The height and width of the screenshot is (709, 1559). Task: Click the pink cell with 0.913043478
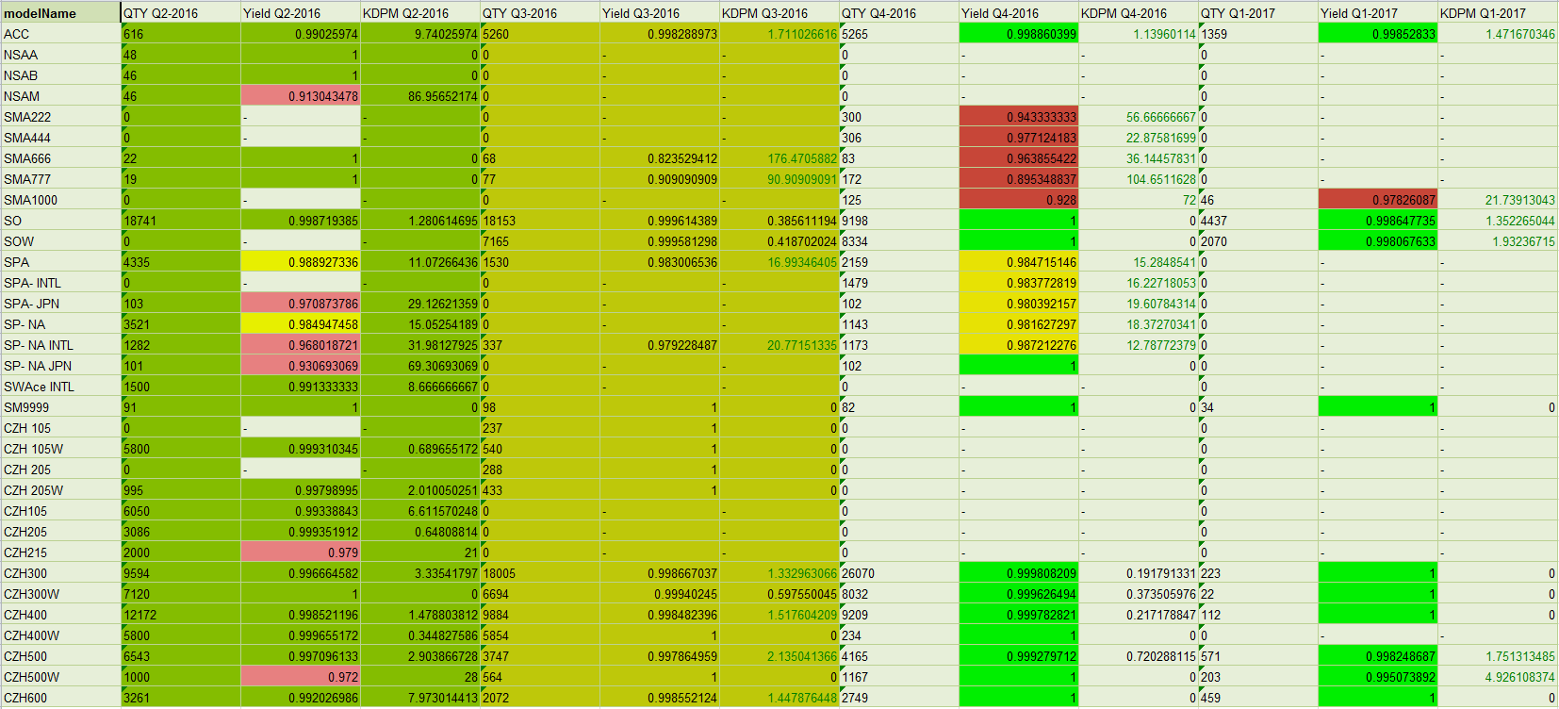coord(301,96)
